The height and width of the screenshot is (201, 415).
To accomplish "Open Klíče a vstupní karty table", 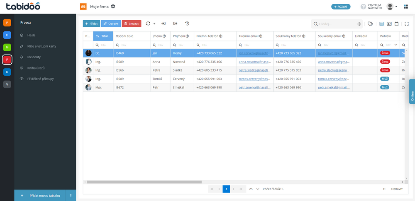I will point(41,46).
